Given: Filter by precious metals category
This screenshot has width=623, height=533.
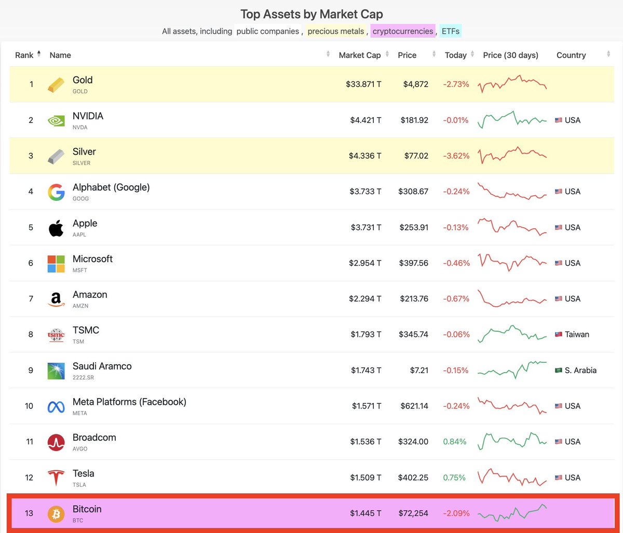Looking at the screenshot, I should 336,31.
